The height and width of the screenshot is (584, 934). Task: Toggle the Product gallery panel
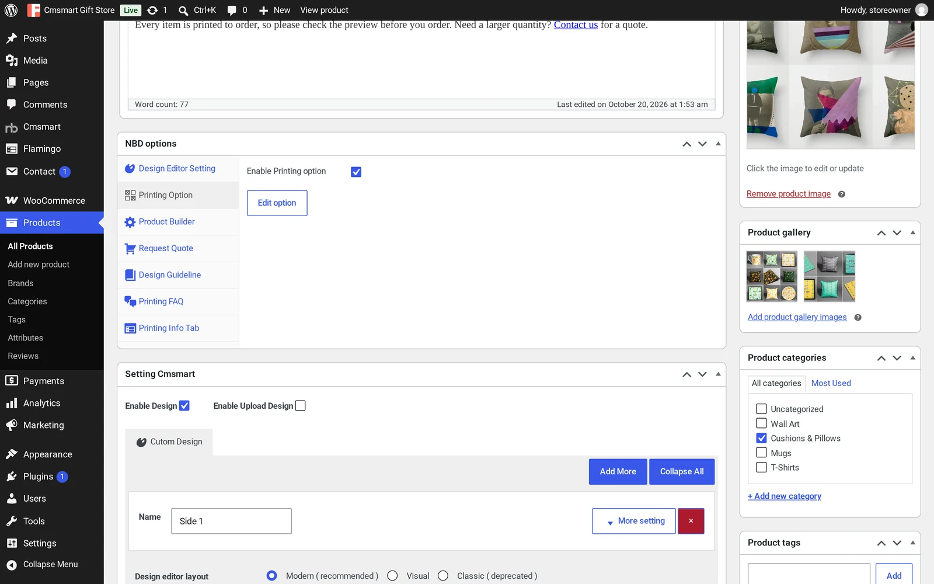point(912,232)
